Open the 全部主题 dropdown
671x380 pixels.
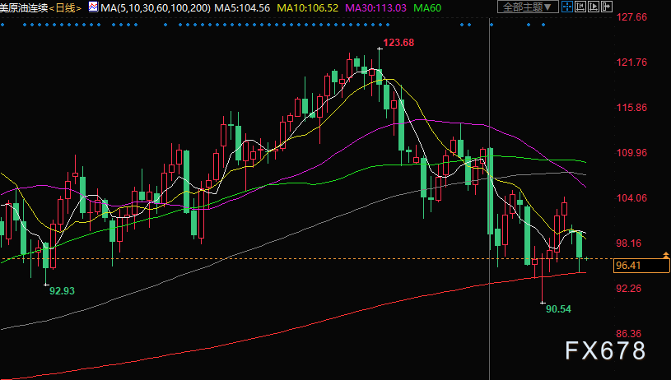[528, 7]
